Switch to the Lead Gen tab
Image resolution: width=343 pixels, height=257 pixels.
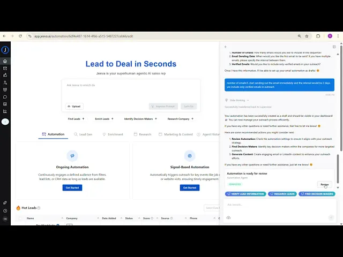pos(83,134)
